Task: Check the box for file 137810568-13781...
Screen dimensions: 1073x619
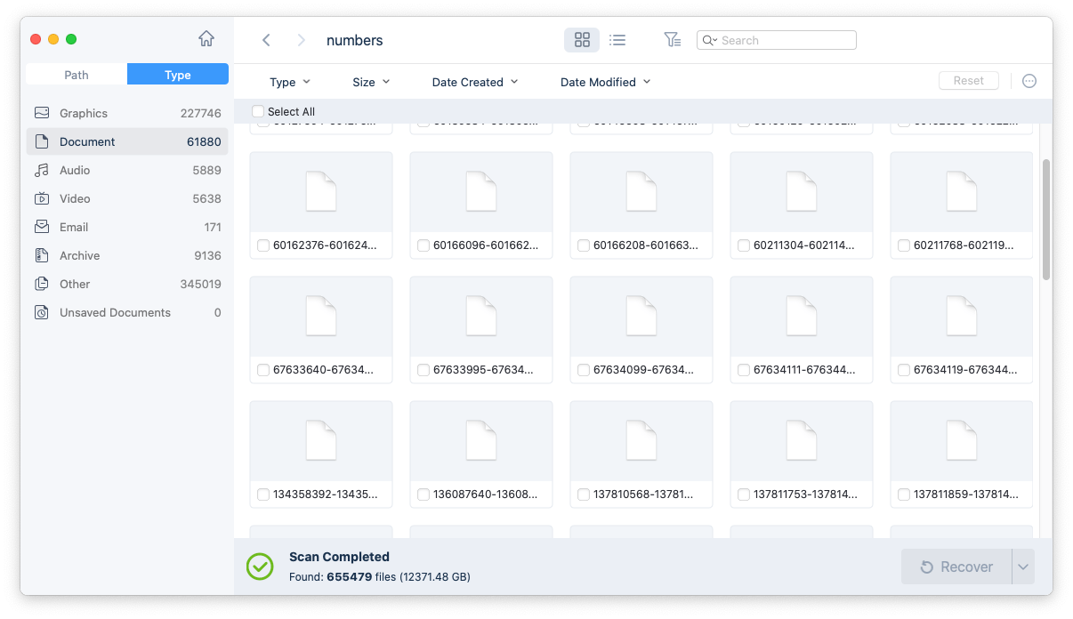Action: pyautogui.click(x=584, y=494)
